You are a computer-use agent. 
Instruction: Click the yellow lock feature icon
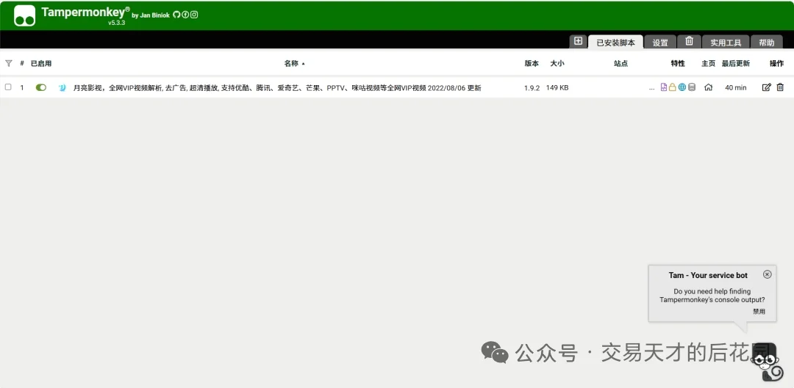coord(673,87)
